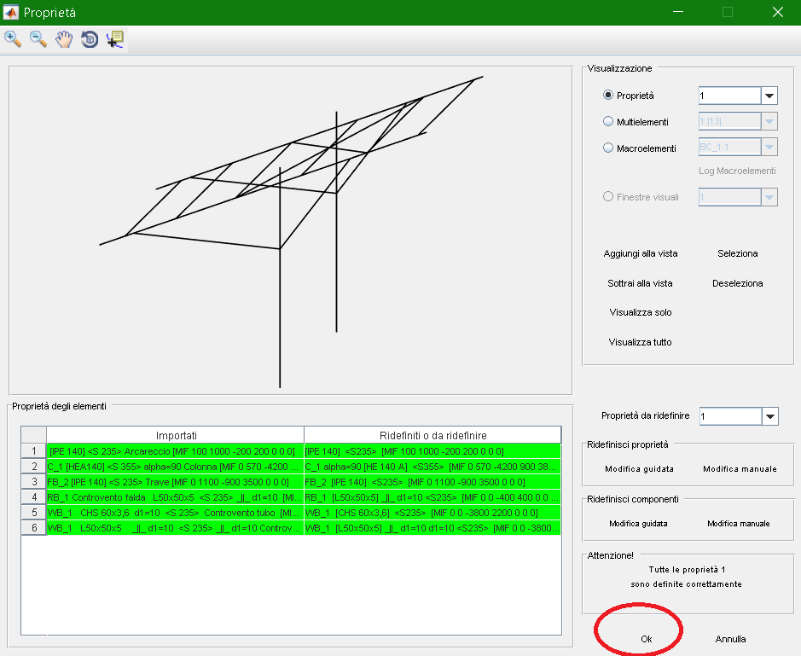This screenshot has height=656, width=801.
Task: Select the Macroelementi radio button
Action: click(608, 148)
